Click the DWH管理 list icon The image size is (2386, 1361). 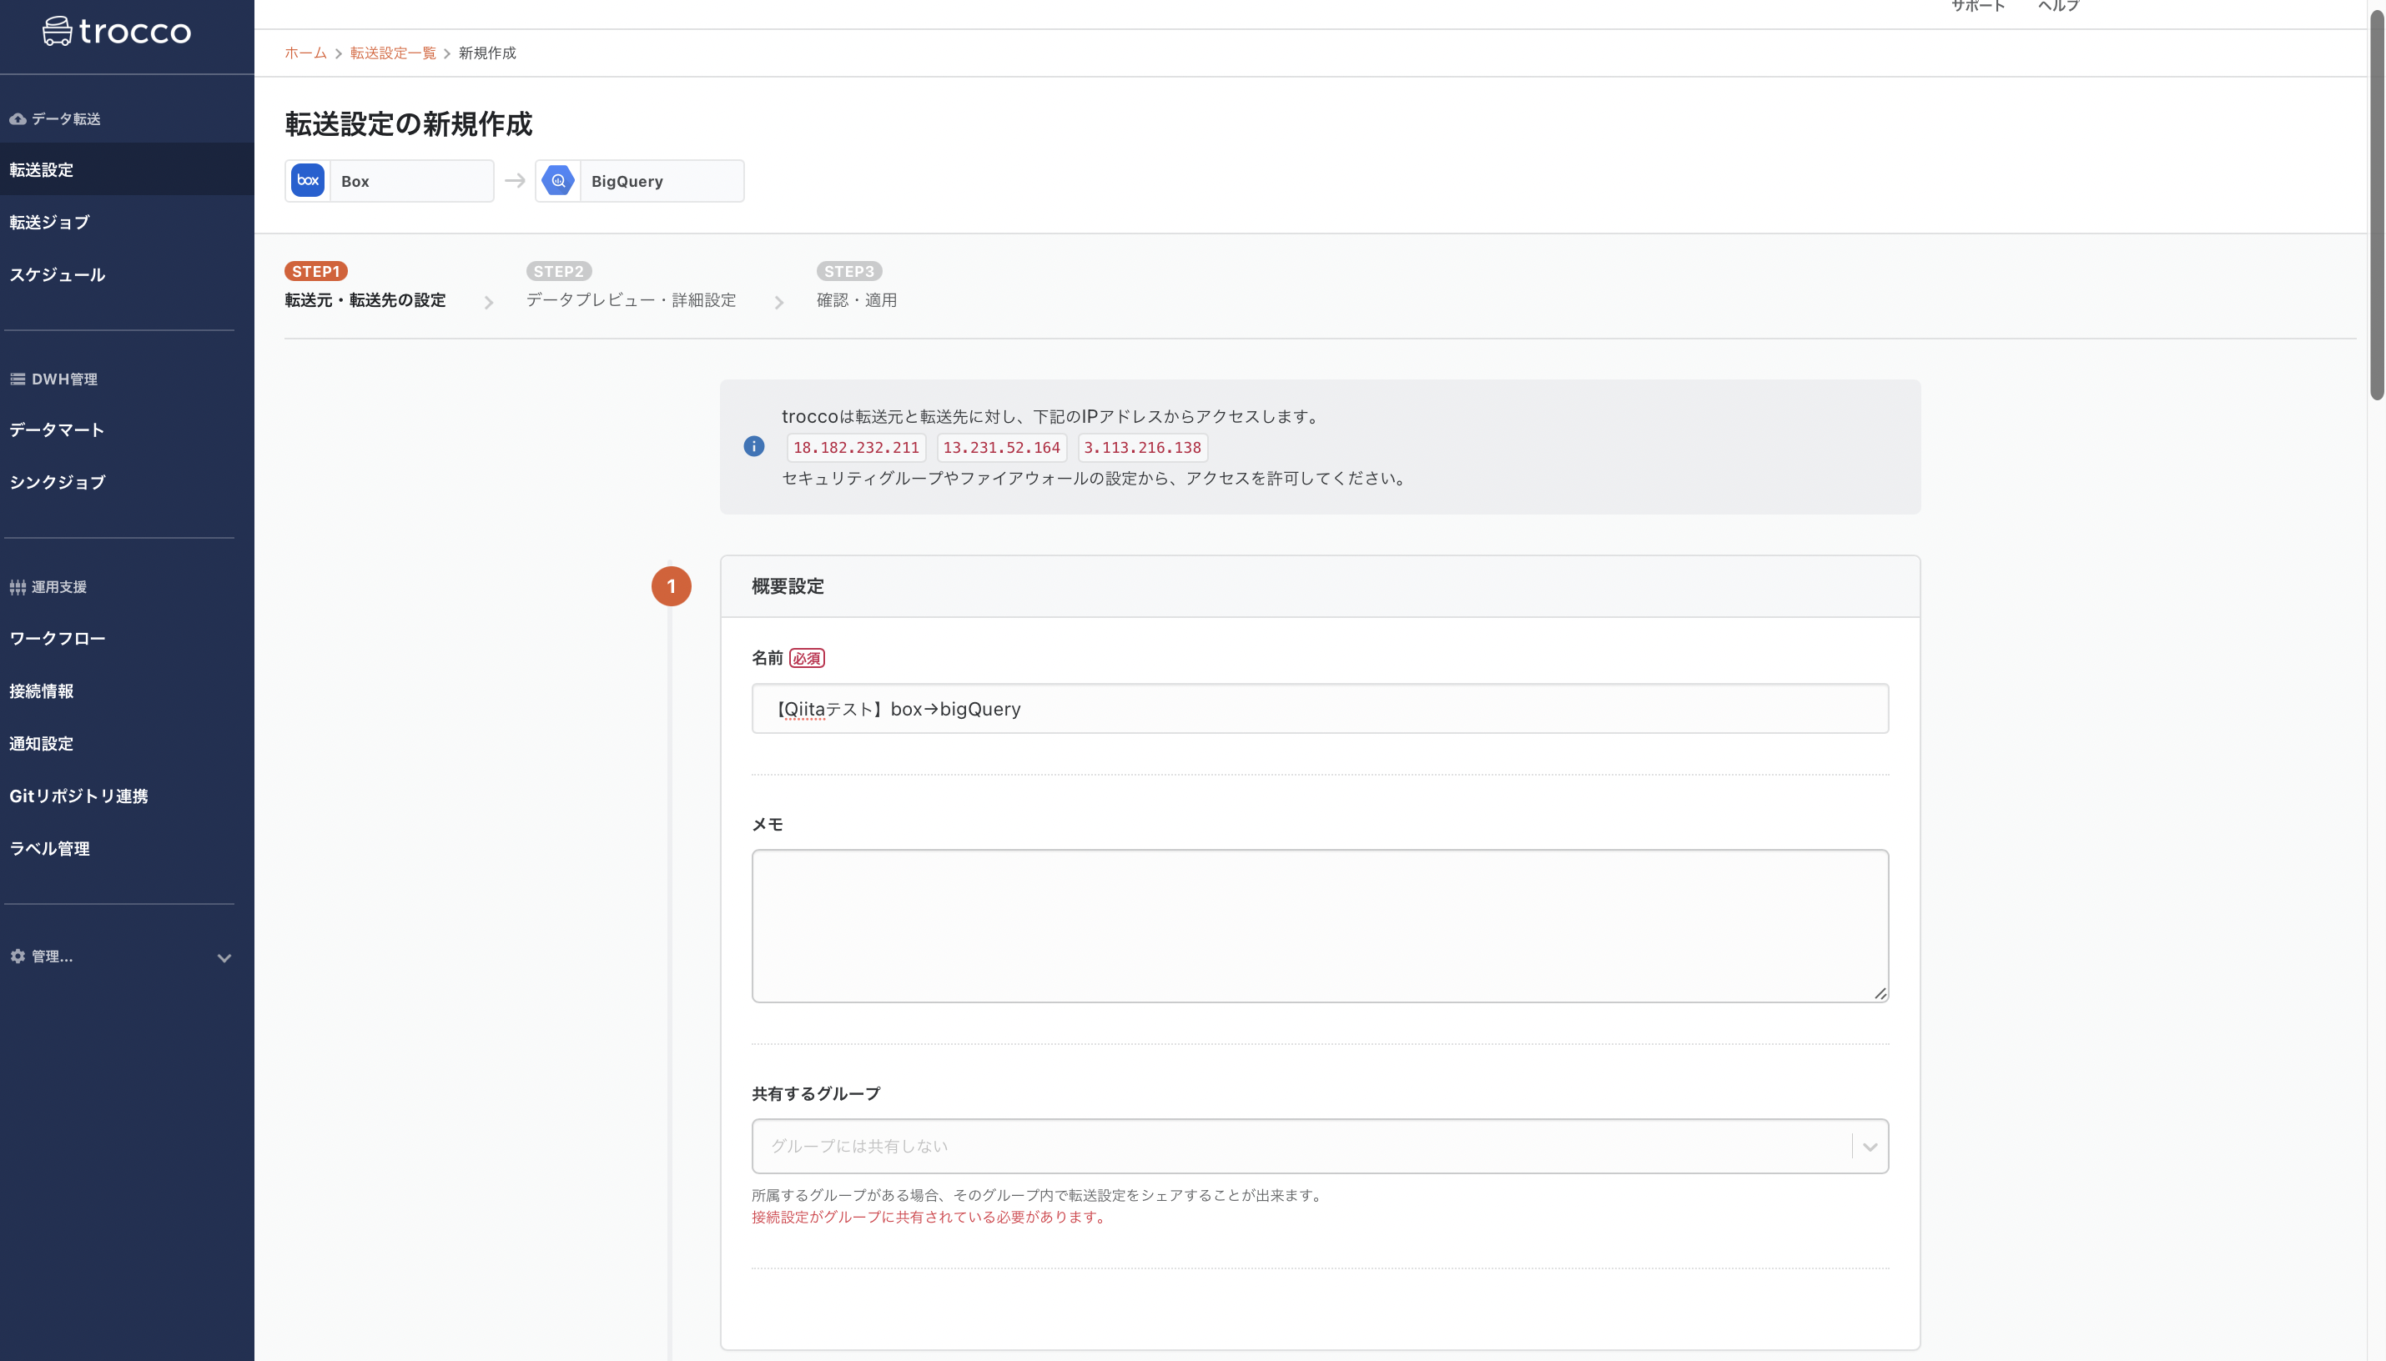tap(18, 379)
